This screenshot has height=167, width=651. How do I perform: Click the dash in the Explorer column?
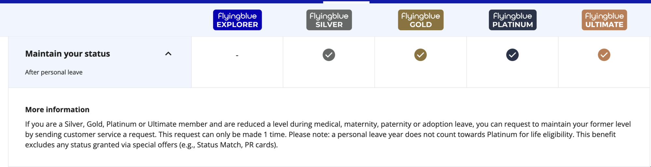point(237,56)
